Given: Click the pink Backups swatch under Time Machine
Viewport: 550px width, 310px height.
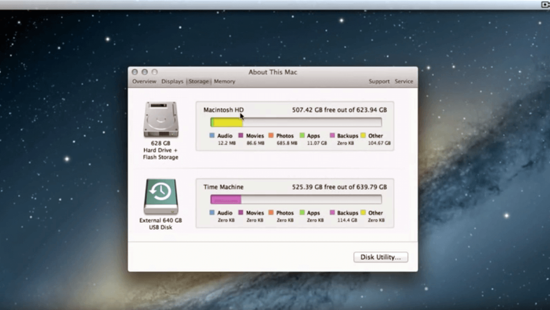Looking at the screenshot, I should point(332,213).
